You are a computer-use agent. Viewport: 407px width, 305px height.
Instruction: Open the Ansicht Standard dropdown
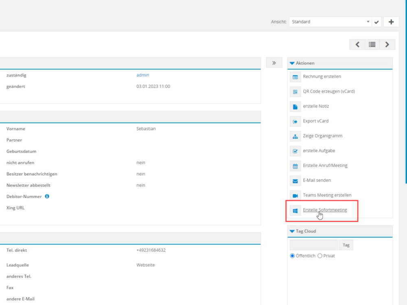click(330, 22)
